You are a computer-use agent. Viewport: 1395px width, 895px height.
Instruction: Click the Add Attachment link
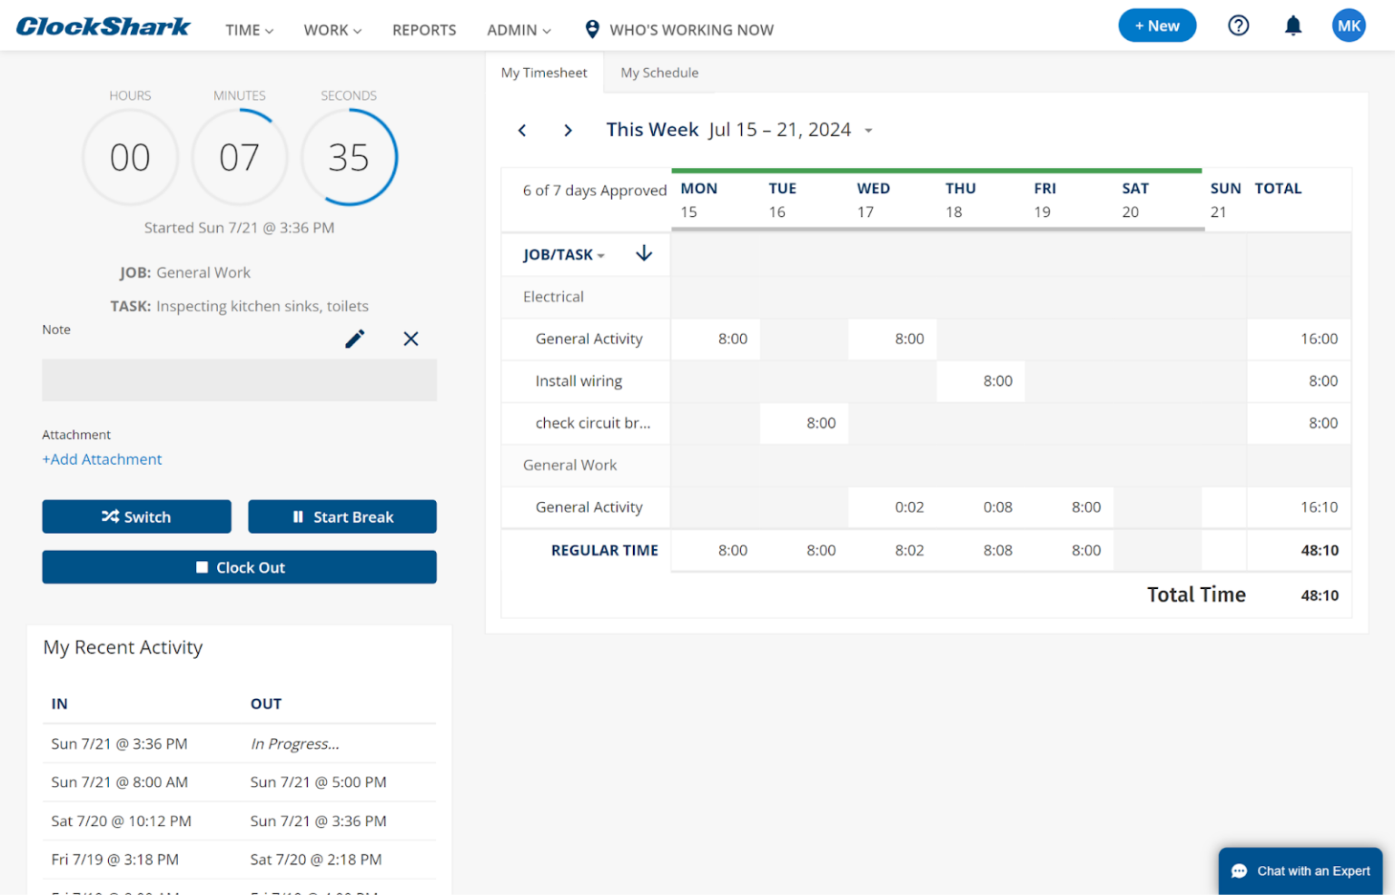102,459
